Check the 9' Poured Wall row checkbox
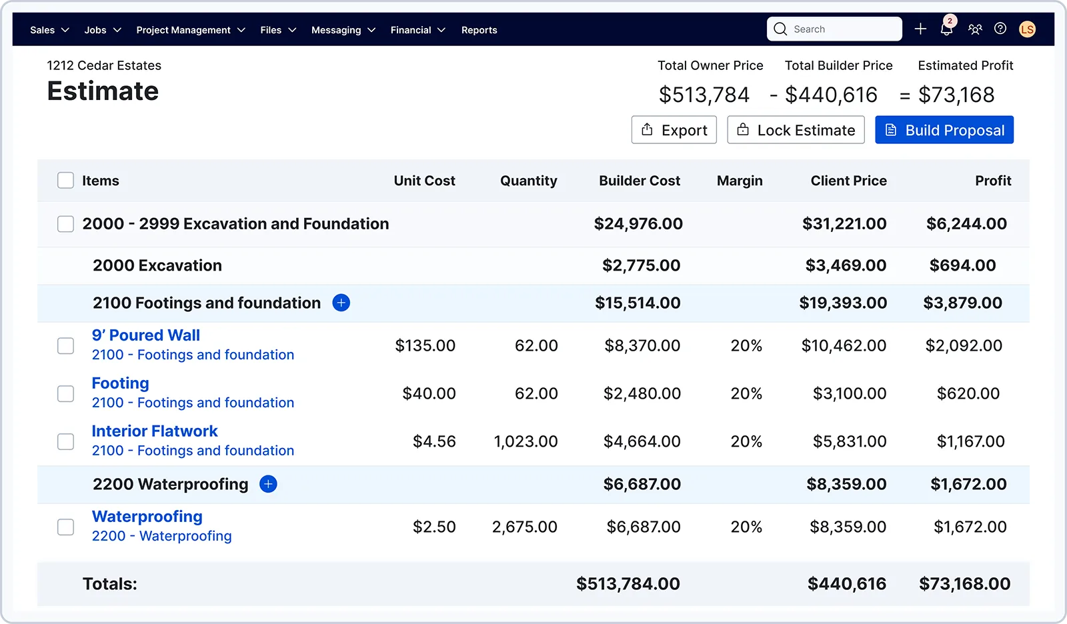Viewport: 1067px width, 624px height. [x=65, y=346]
